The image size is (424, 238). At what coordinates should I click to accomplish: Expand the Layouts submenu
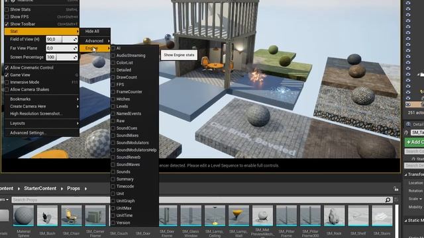point(42,124)
